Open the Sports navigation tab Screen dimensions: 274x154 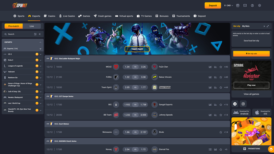coord(19,16)
